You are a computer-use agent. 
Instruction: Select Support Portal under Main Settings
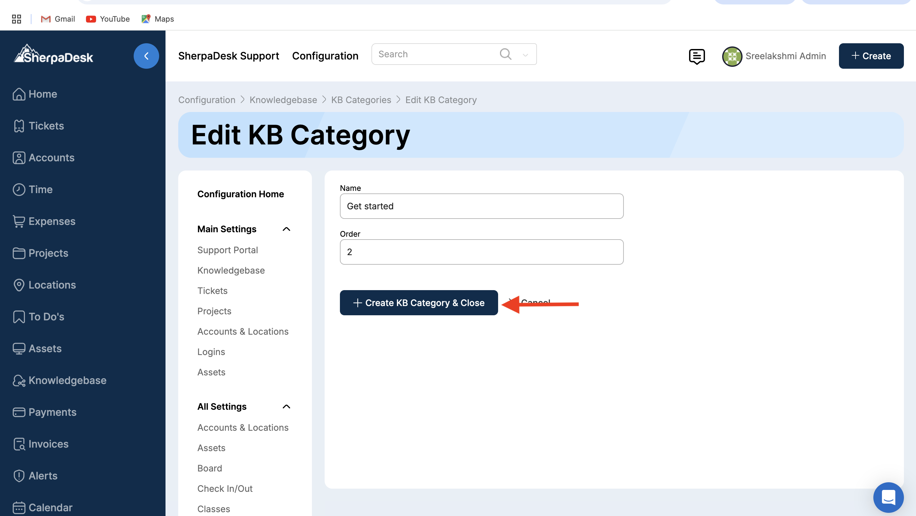pyautogui.click(x=228, y=250)
